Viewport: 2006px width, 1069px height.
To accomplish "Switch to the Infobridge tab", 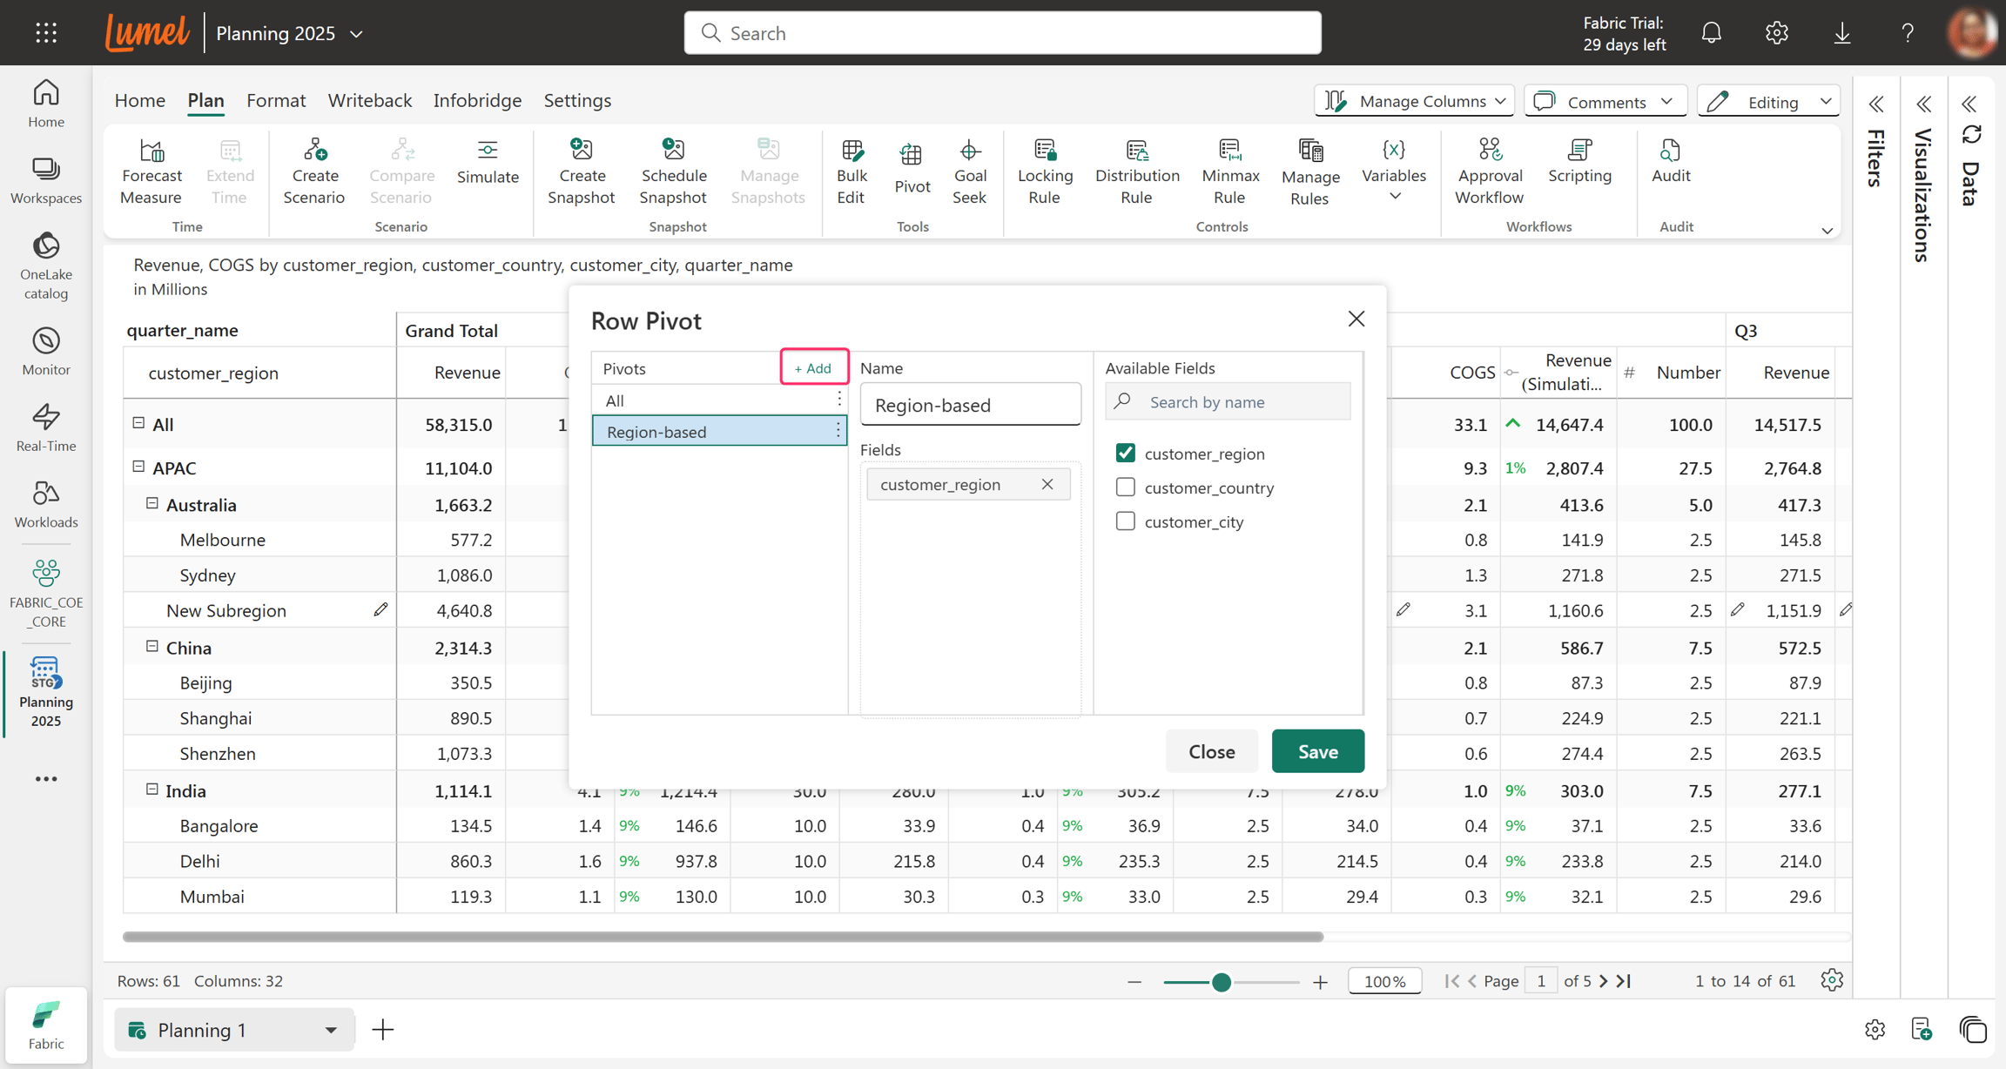I will tap(477, 100).
